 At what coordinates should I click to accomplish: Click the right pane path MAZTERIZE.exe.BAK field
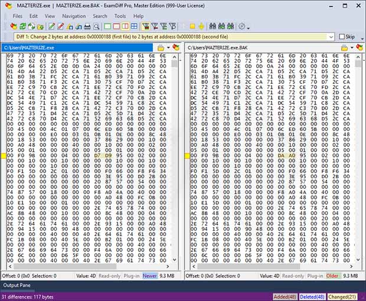(x=262, y=48)
